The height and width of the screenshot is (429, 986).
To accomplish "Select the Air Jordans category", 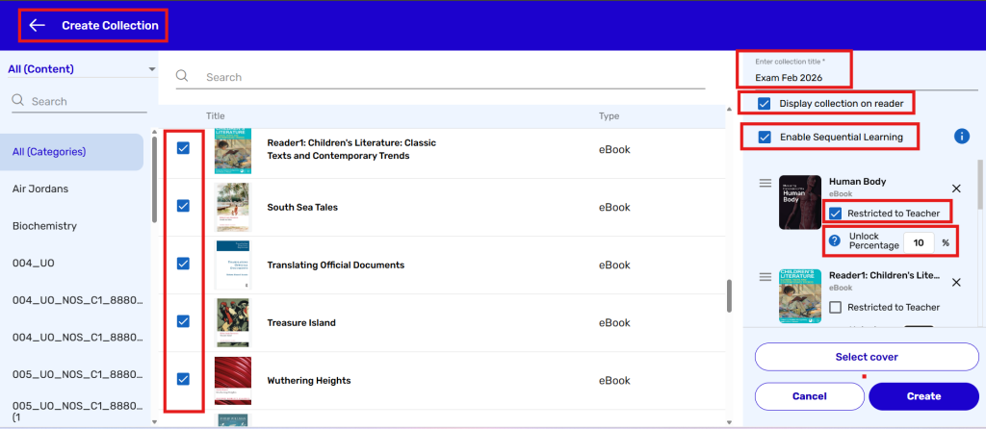I will click(x=40, y=189).
